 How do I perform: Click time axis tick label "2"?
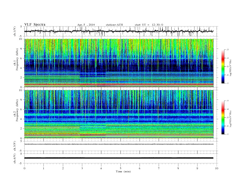[x=63, y=168]
